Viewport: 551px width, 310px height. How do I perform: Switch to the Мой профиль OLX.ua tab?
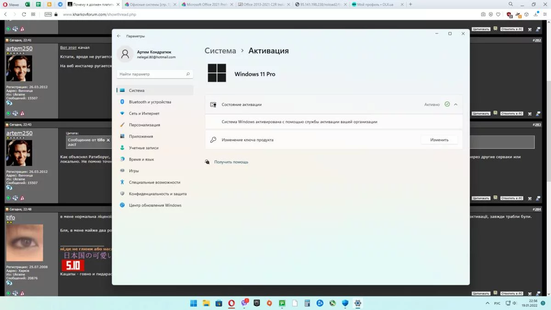pyautogui.click(x=377, y=5)
